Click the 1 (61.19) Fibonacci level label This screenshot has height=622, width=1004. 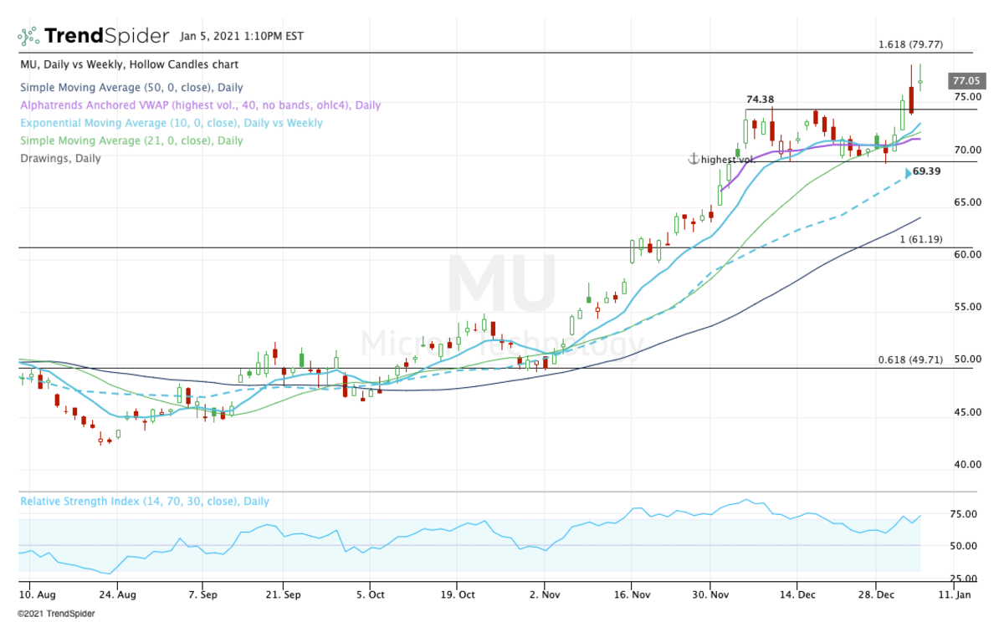coord(919,239)
